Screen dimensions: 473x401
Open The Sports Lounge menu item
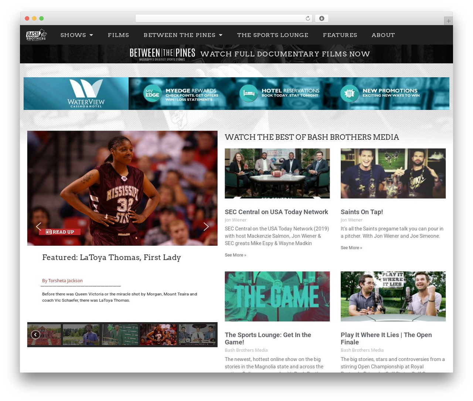(x=273, y=35)
